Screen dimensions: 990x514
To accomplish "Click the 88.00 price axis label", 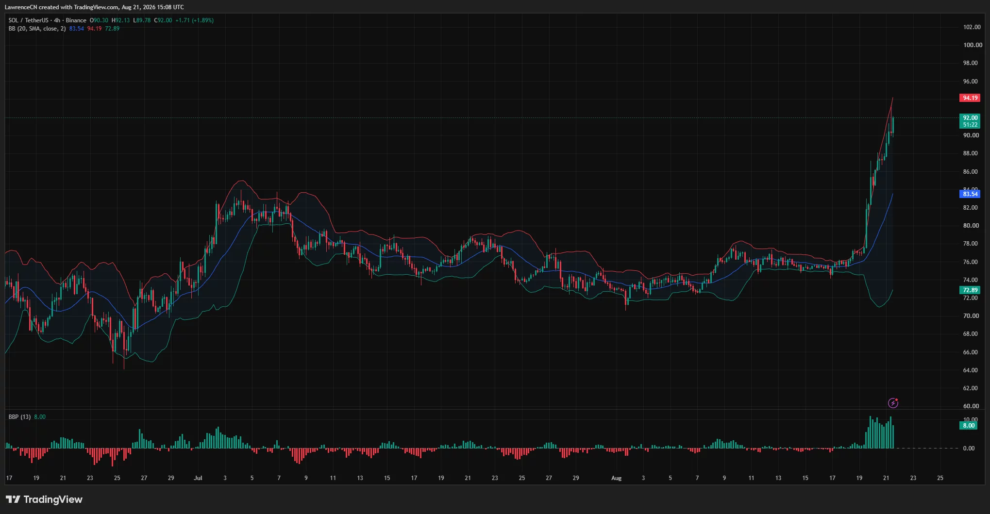I will [x=970, y=153].
